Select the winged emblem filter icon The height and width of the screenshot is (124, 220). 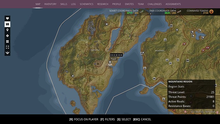(x=7, y=53)
